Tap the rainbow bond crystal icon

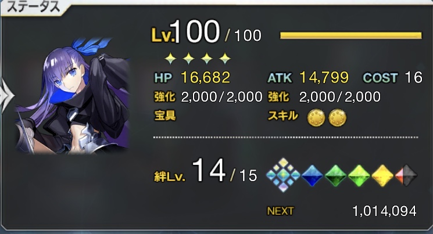coord(283,175)
